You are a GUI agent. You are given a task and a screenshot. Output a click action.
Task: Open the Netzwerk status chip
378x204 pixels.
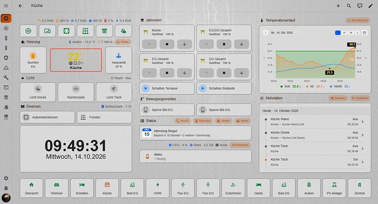pyautogui.click(x=203, y=121)
